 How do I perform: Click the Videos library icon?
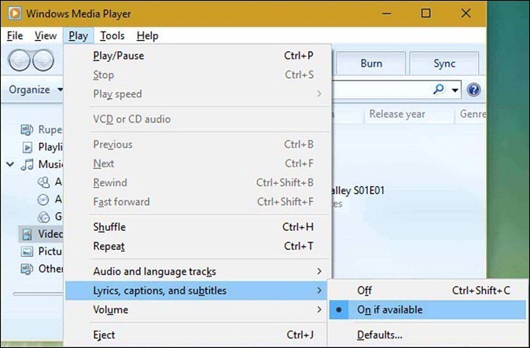point(27,234)
